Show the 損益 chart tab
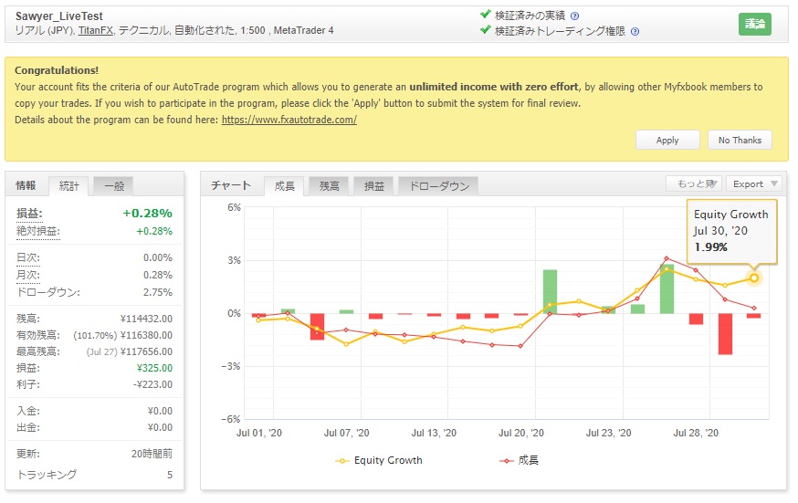 coord(374,186)
